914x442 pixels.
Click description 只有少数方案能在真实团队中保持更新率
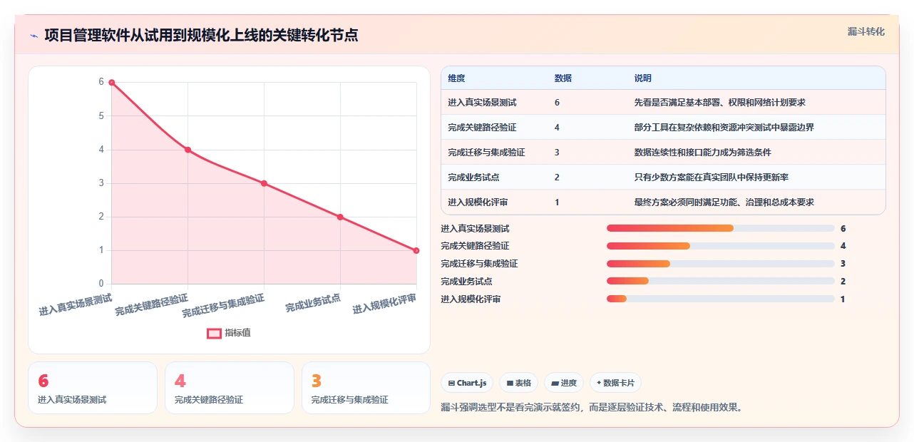(711, 178)
